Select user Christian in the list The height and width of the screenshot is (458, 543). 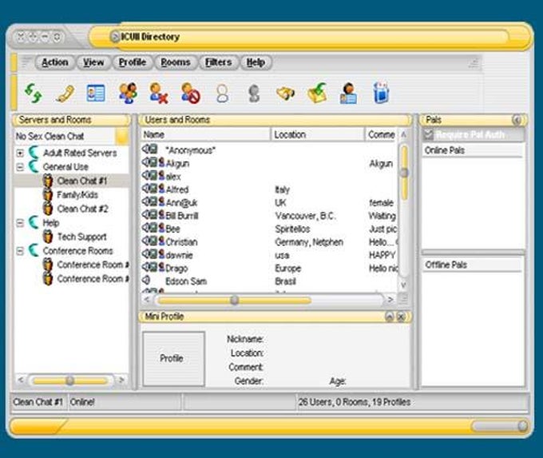181,242
